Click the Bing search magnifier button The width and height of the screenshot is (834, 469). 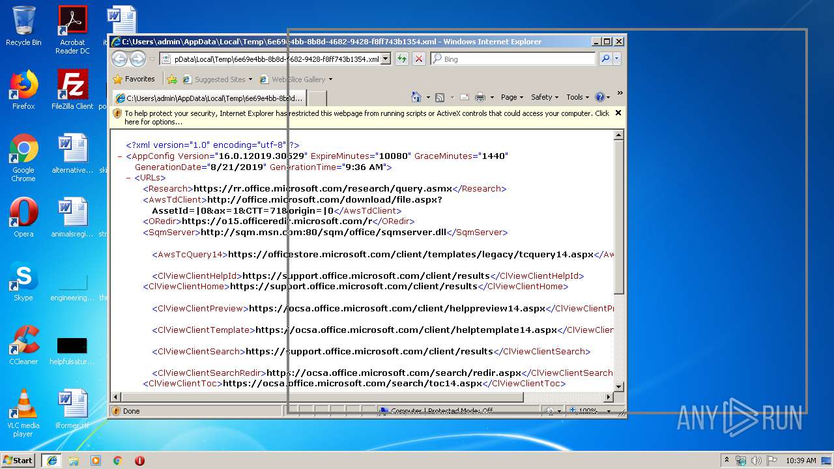click(605, 59)
